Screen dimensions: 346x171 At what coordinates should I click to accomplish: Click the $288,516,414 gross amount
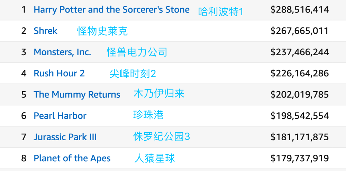click(x=299, y=10)
